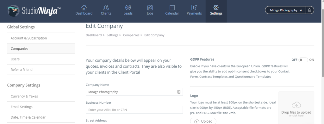The image size is (324, 124).
Task: Click the Logo heading text
Action: (194, 96)
